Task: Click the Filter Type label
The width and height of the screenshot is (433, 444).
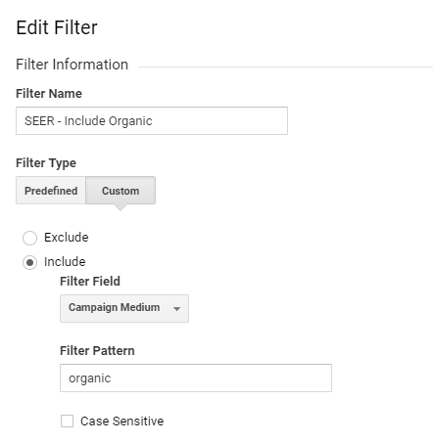Action: tap(46, 163)
